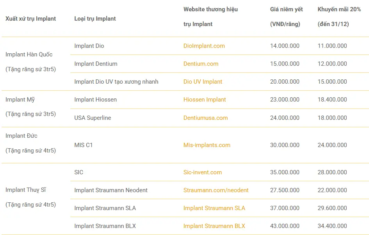
Task: Open the Dio UV Implant link
Action: click(203, 82)
